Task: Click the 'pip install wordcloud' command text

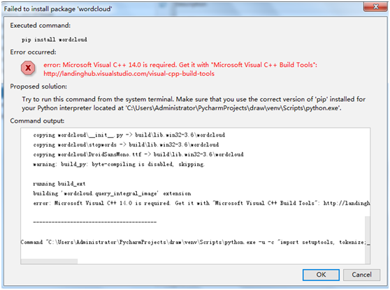Action: [x=55, y=40]
